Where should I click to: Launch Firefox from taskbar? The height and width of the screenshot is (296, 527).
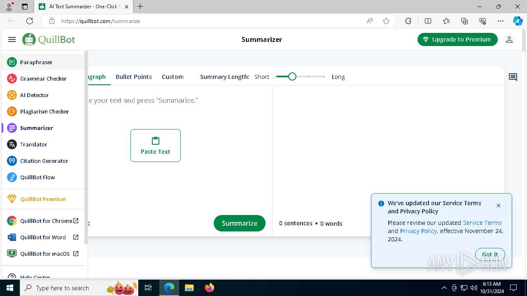point(210,288)
